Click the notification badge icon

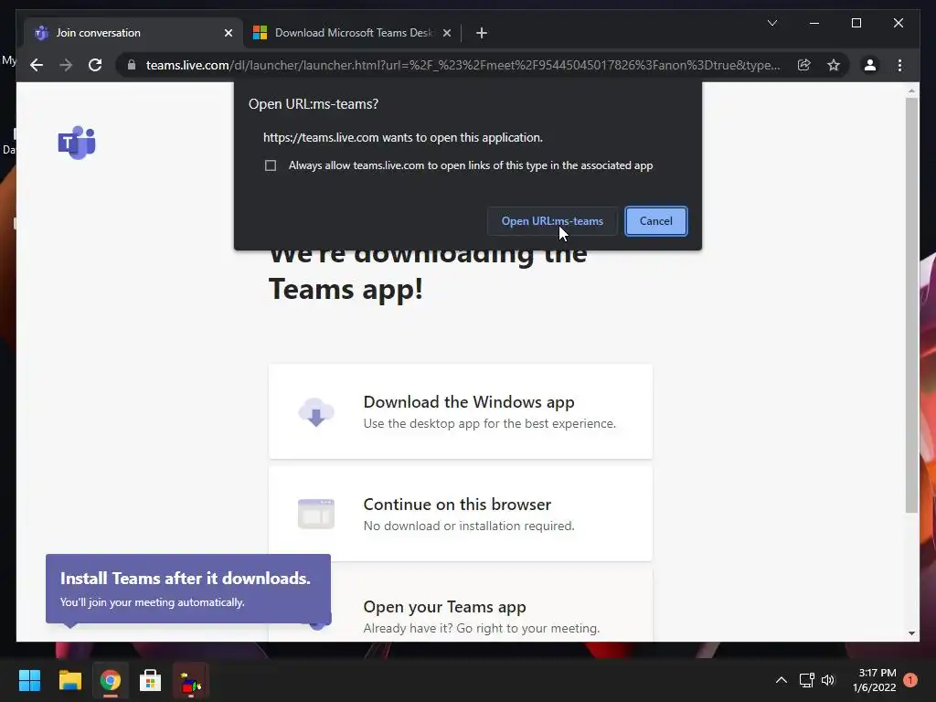click(910, 680)
